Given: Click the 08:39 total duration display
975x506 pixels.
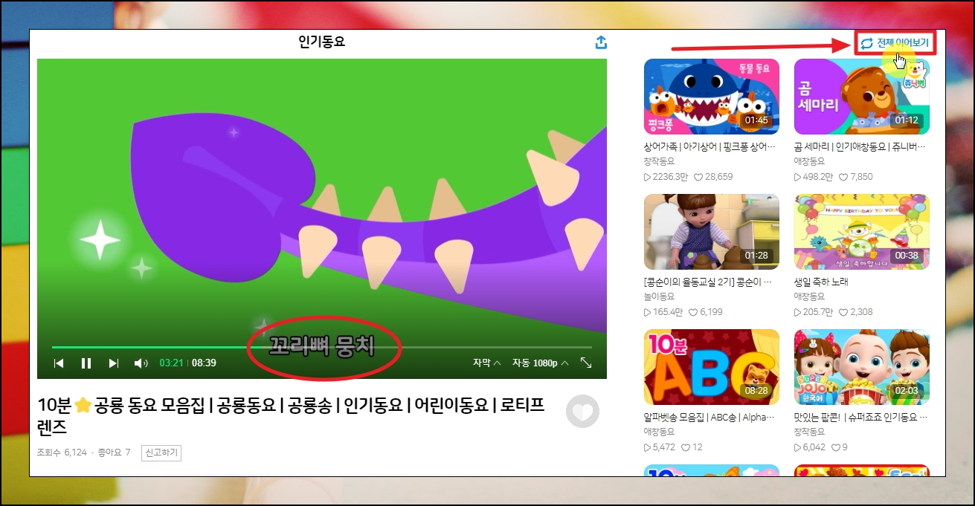Looking at the screenshot, I should (204, 363).
